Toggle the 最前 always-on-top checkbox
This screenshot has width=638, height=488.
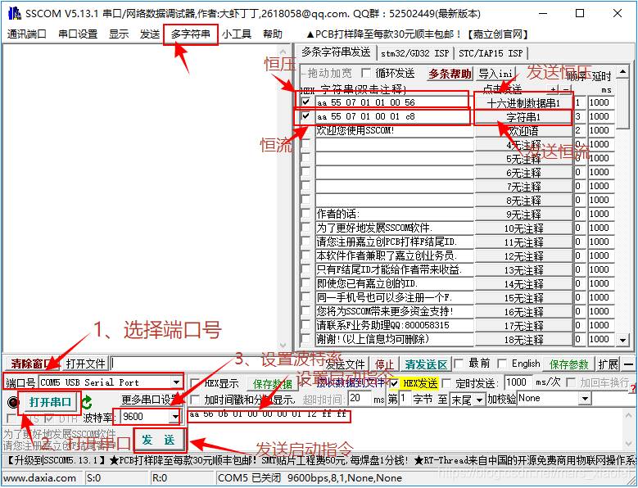point(458,364)
